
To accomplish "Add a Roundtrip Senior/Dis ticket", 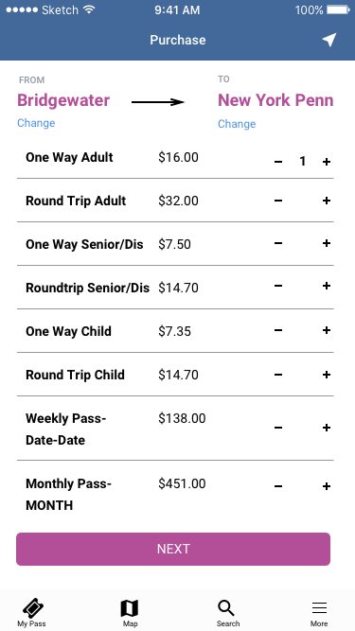I will (327, 286).
